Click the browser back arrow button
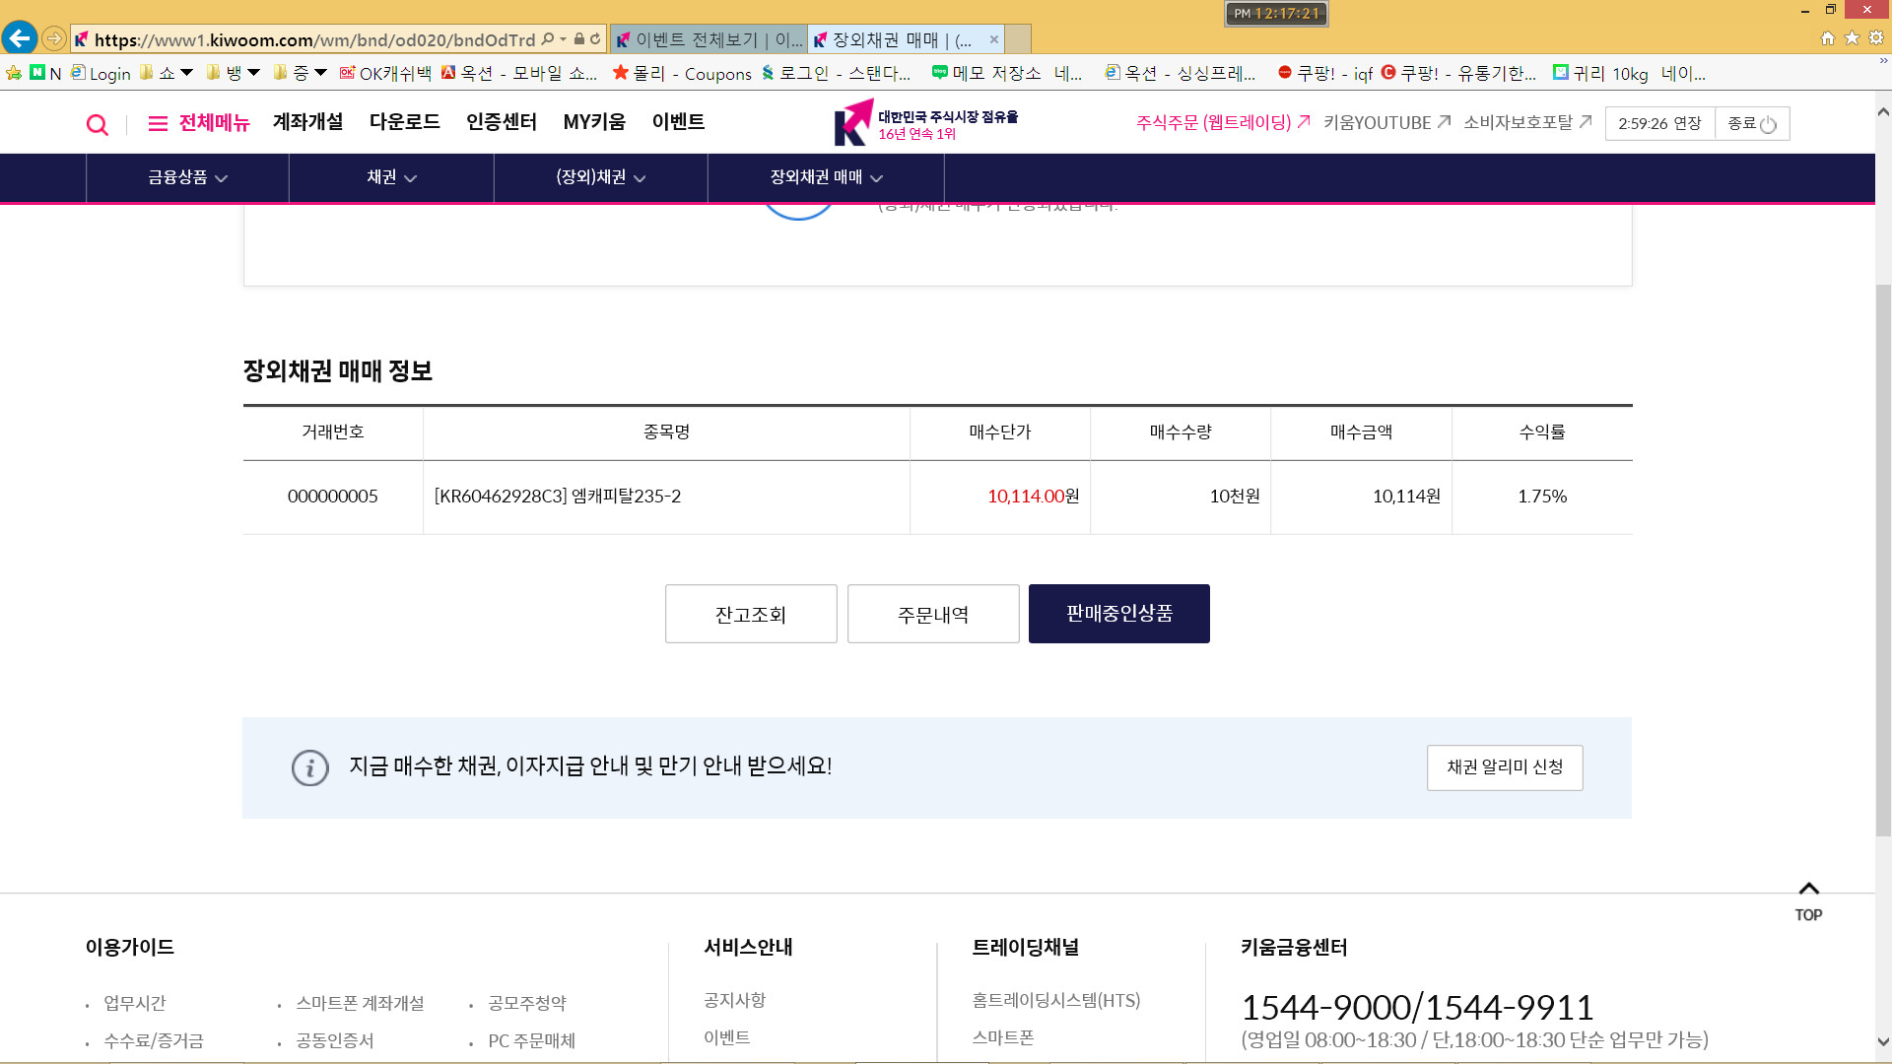The width and height of the screenshot is (1892, 1064). click(x=20, y=38)
